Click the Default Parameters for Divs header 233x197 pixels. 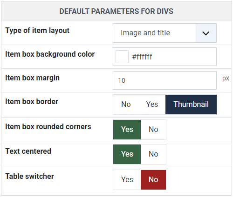(116, 12)
